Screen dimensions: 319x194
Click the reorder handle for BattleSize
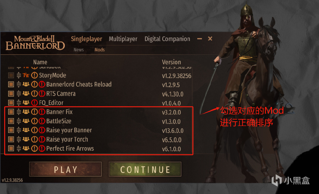tap(19, 121)
